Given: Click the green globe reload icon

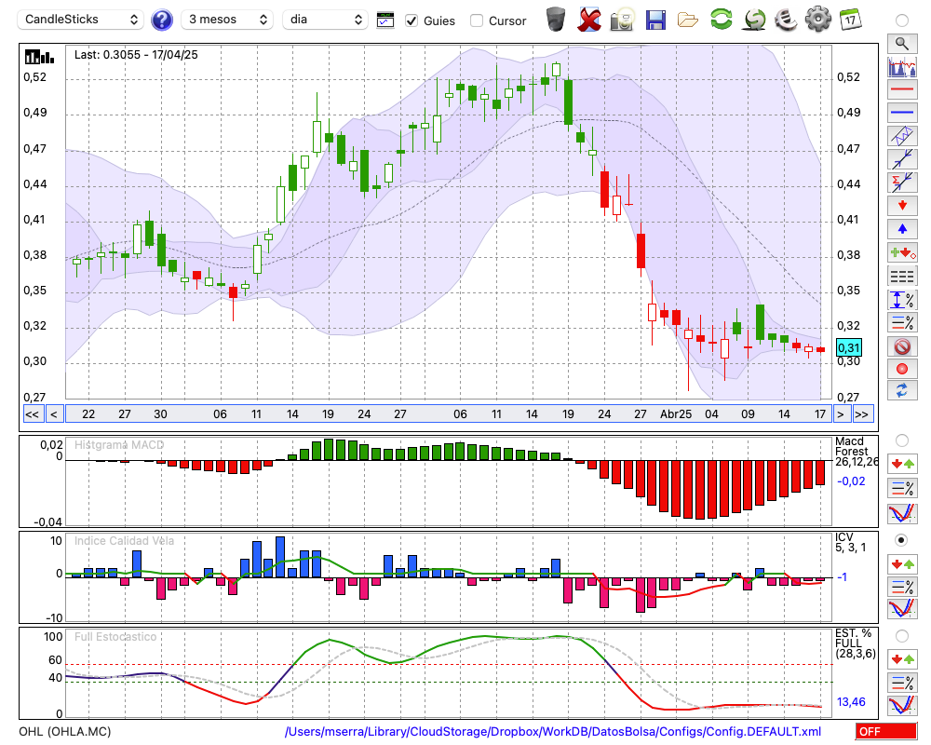Looking at the screenshot, I should 754,20.
